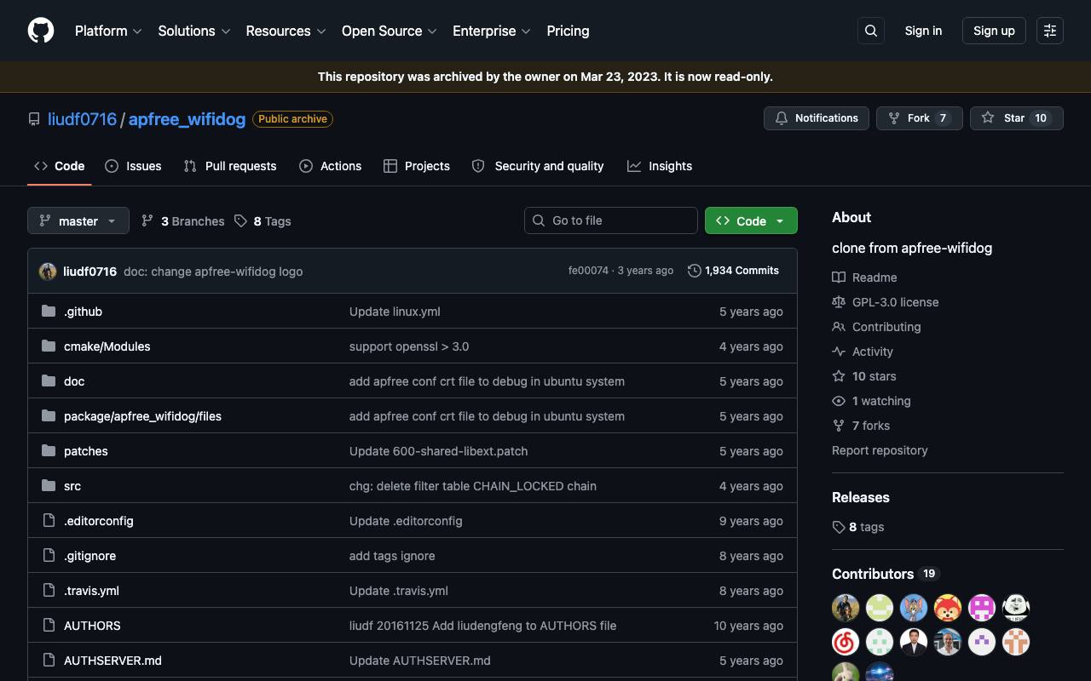Click the GPL-3.0 license scale icon

839,302
